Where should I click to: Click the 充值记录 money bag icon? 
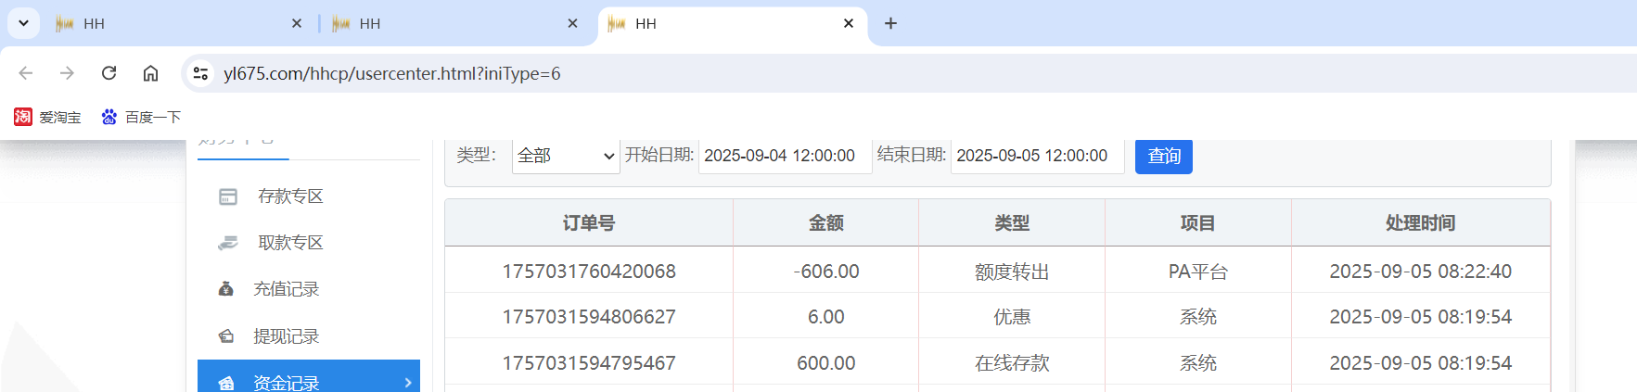coord(225,289)
